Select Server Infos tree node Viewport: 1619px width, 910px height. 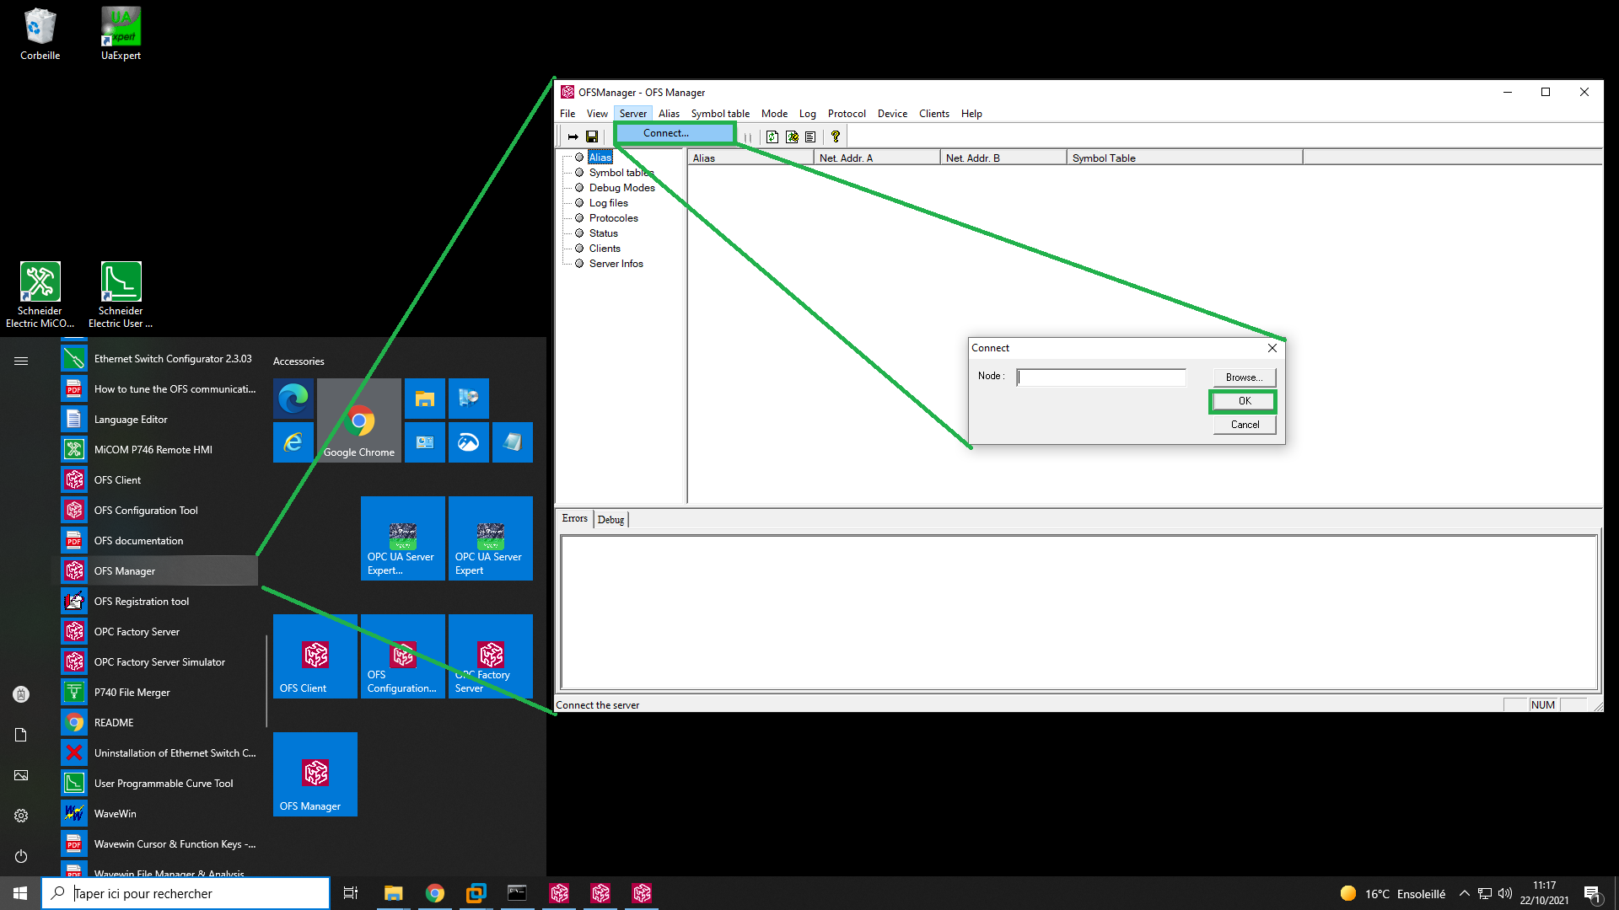click(616, 264)
